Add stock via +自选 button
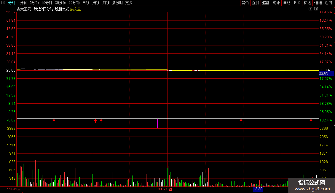The height and width of the screenshot is (193, 335). 318,3
